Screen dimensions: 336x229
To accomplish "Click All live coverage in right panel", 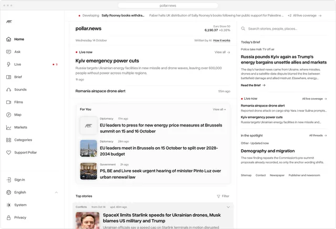I will (x=314, y=99).
